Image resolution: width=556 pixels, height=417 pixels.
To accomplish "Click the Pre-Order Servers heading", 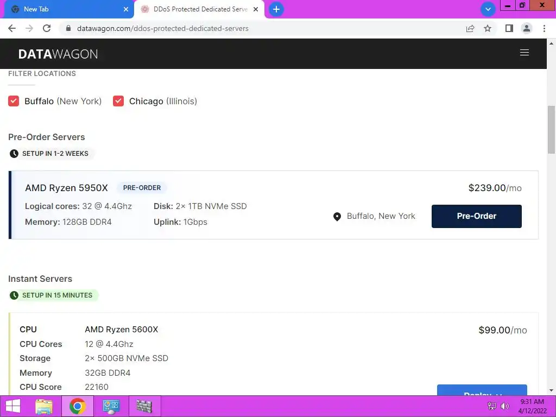I will tap(47, 137).
